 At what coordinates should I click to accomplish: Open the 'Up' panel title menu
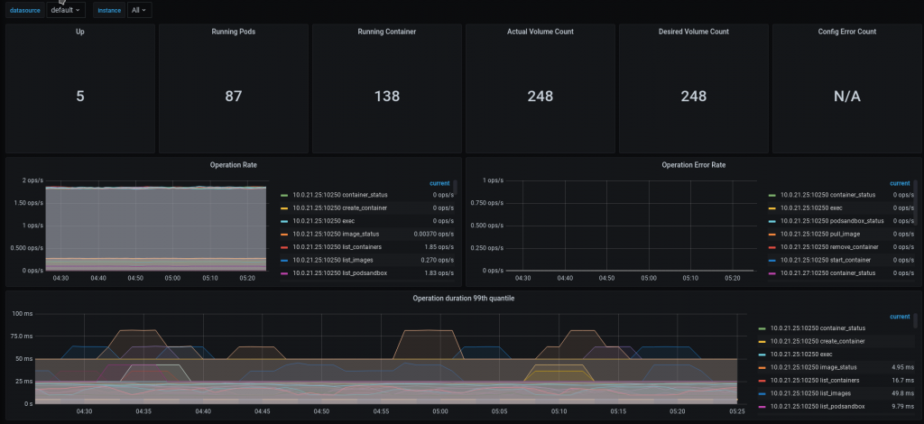80,32
